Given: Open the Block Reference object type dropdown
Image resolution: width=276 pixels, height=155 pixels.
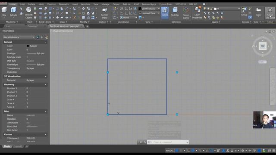Looking at the screenshot, I should (19, 37).
